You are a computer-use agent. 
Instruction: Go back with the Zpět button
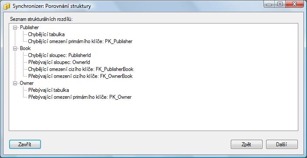[x=246, y=145]
